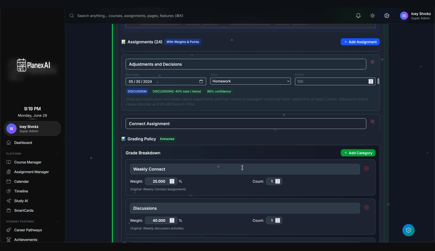Image resolution: width=435 pixels, height=251 pixels.
Task: Adjust Discussions count stepper
Action: tap(278, 221)
